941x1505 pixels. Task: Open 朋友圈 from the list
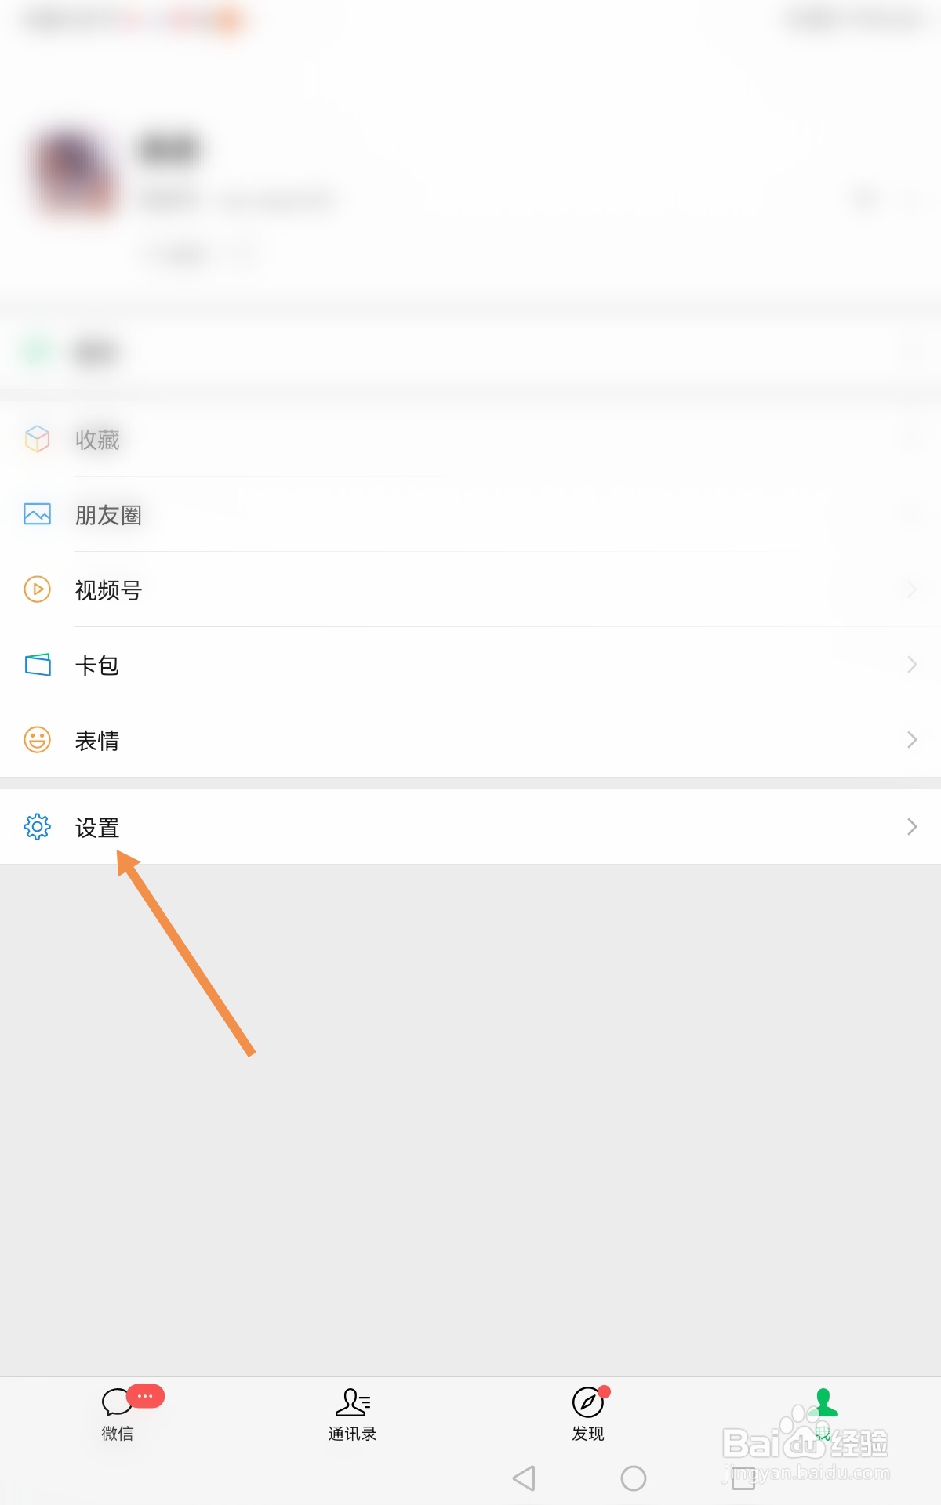coord(470,514)
